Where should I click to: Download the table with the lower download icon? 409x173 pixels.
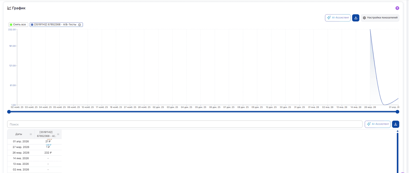coord(396,124)
